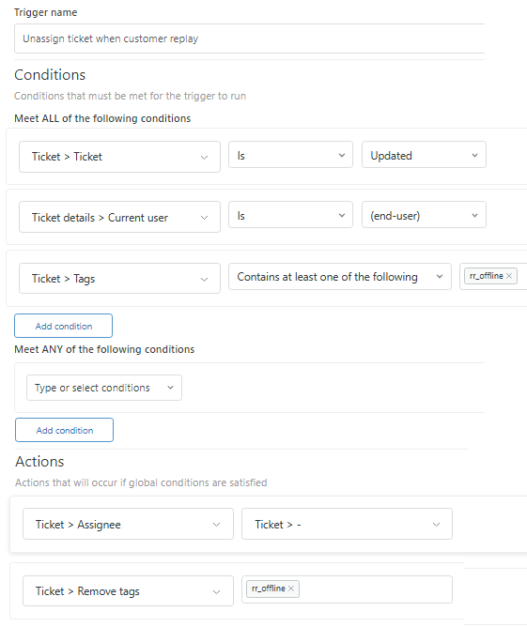The width and height of the screenshot is (527, 627).
Task: Open the Is operator dropdown for Ticket row
Action: [x=290, y=155]
